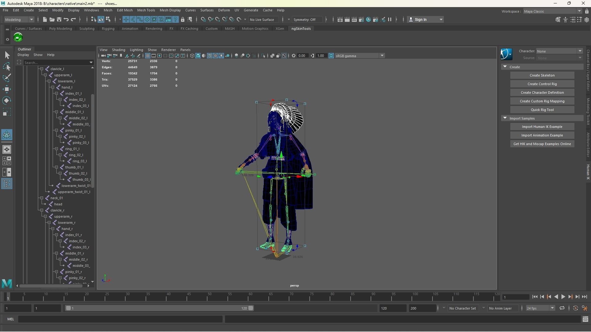Select the Scale tool in the toolbox
Screen dimensions: 591x332
[x=6, y=112]
